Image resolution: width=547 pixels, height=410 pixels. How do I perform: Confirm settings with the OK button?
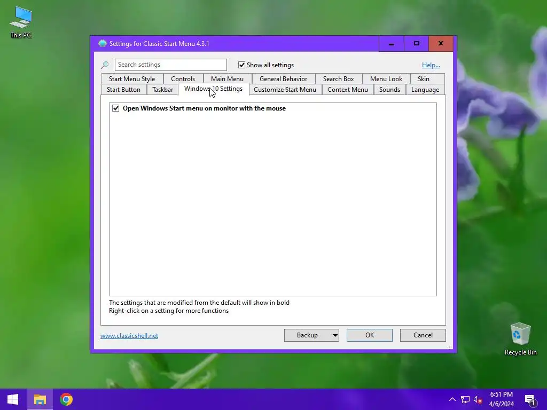[x=370, y=335]
